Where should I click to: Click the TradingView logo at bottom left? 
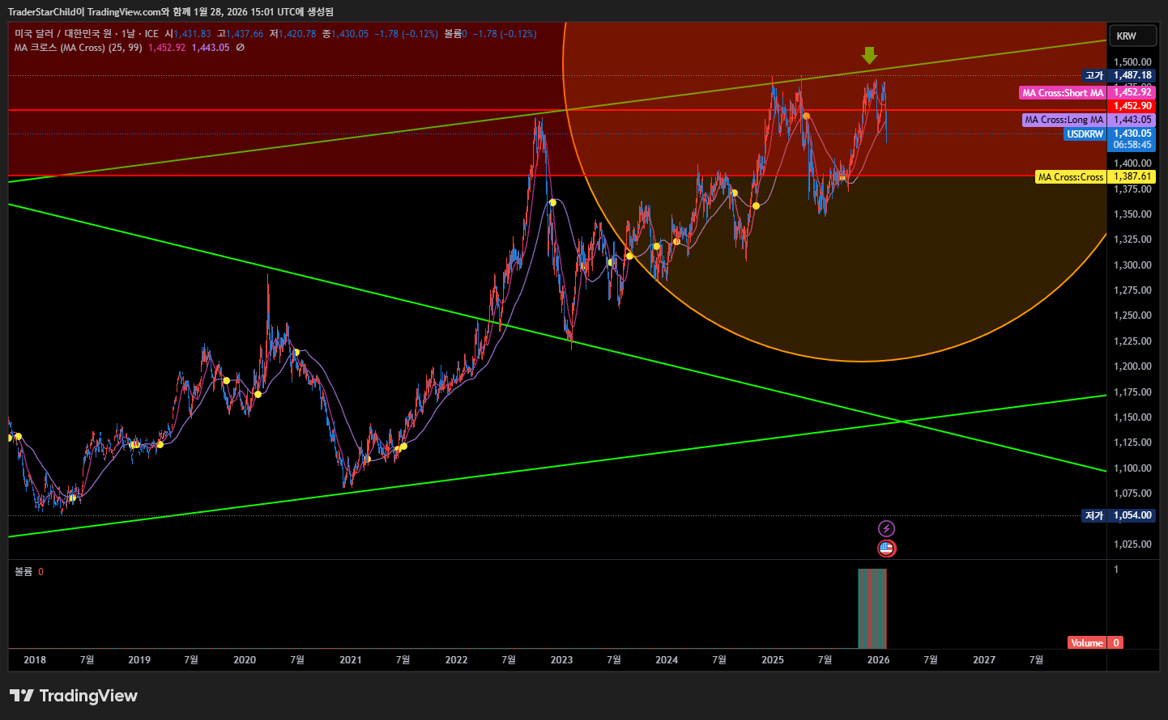(74, 696)
